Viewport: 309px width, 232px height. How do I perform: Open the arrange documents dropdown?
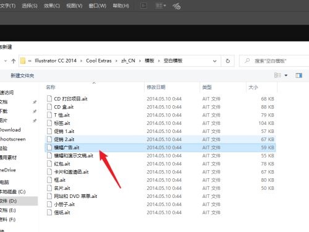pos(160,6)
